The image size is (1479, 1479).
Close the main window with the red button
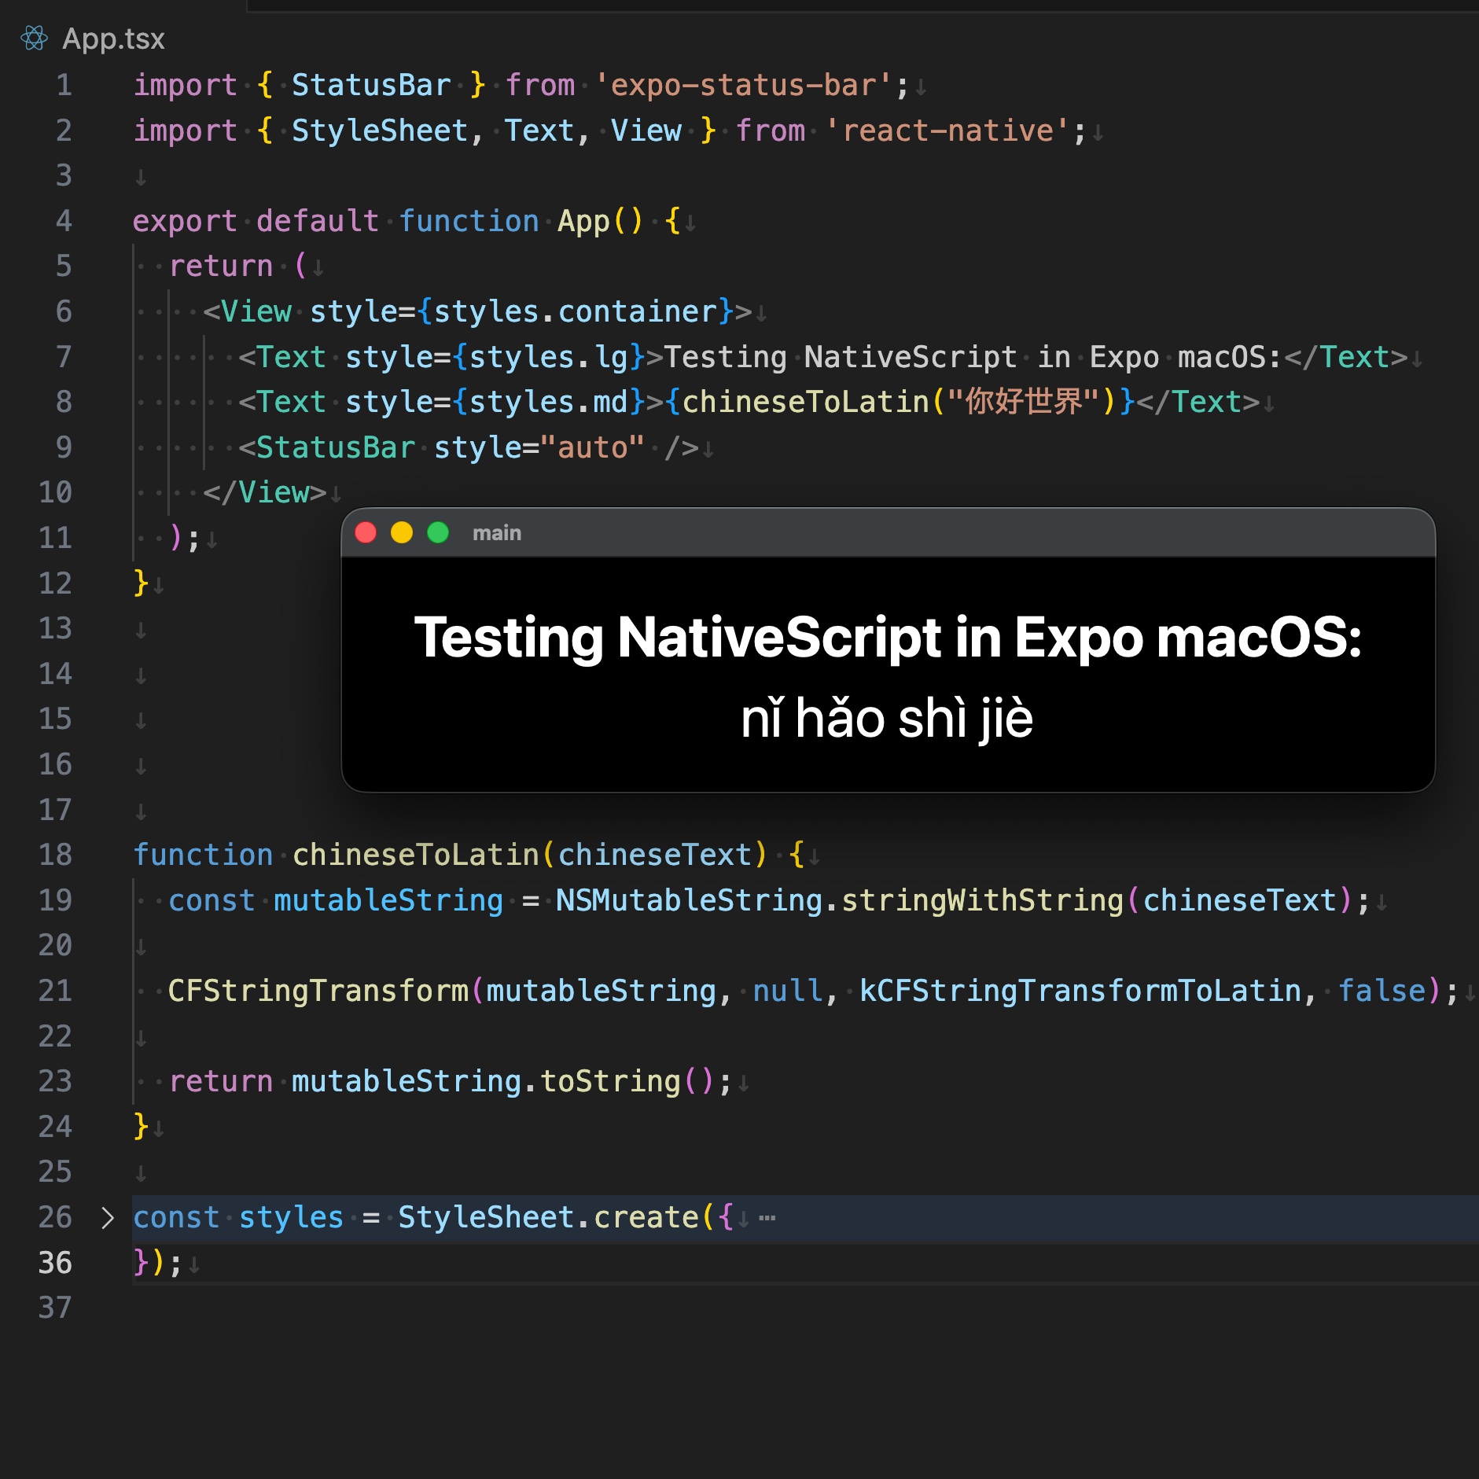(x=366, y=532)
